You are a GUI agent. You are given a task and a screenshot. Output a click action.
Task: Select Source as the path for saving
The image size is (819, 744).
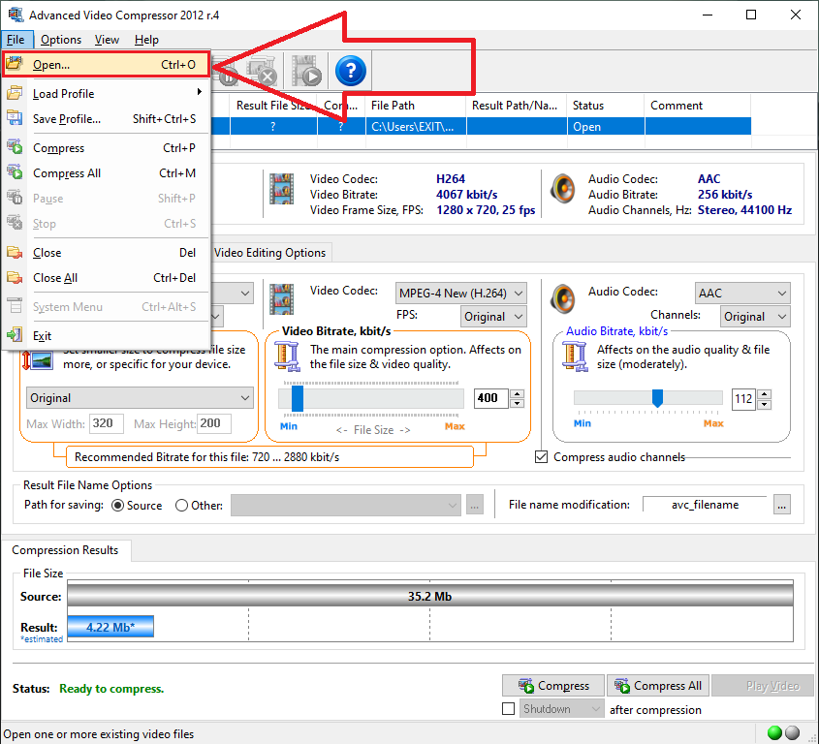point(118,506)
